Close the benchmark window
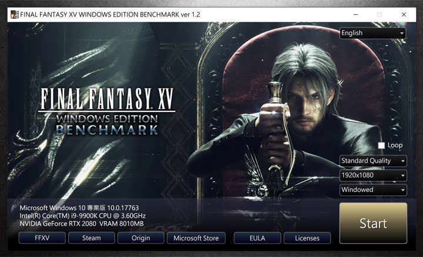The height and width of the screenshot is (257, 423). coord(404,14)
